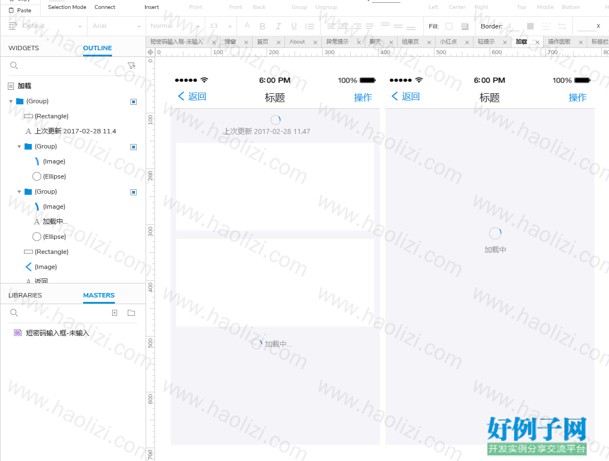
Task: Select the 加载中 spinner in right mockup
Action: pos(495,233)
